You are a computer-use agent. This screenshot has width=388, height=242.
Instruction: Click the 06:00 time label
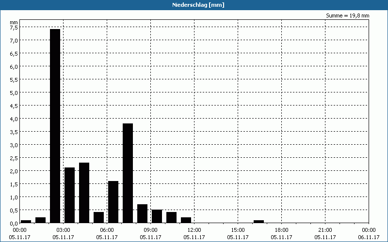[107, 230]
